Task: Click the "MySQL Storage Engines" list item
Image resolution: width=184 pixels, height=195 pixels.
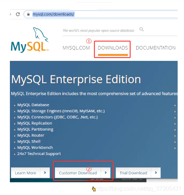Action: click(61, 111)
